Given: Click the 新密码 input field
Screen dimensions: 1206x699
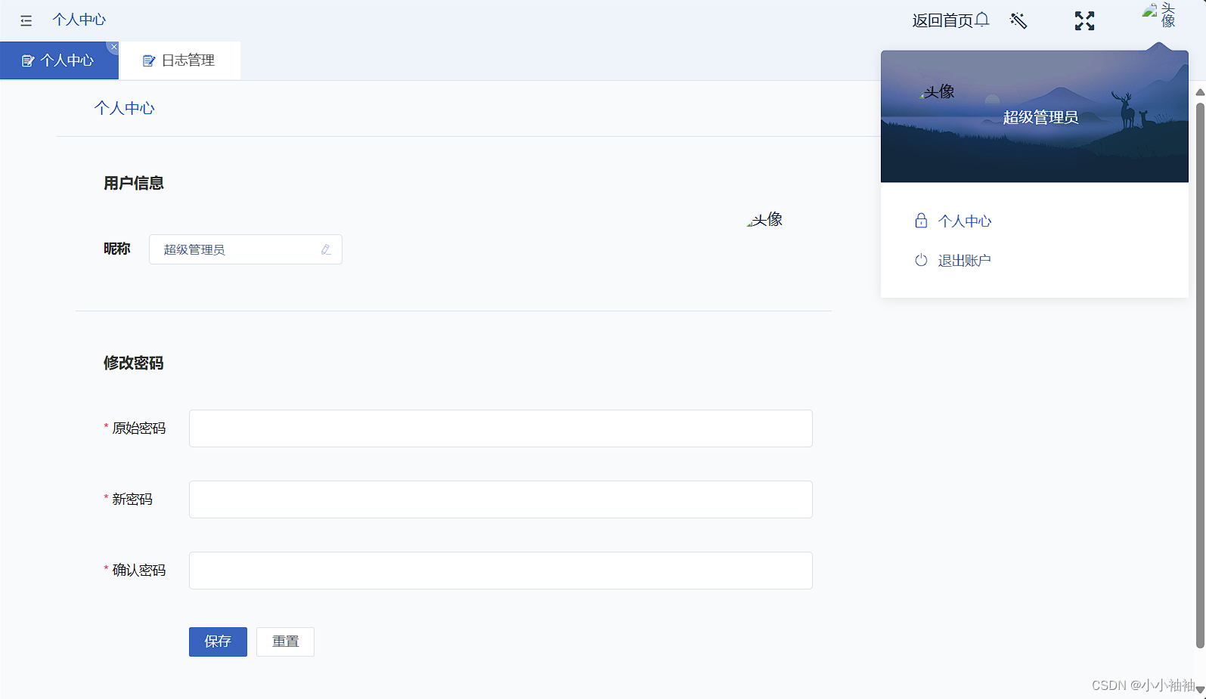Looking at the screenshot, I should [x=501, y=500].
